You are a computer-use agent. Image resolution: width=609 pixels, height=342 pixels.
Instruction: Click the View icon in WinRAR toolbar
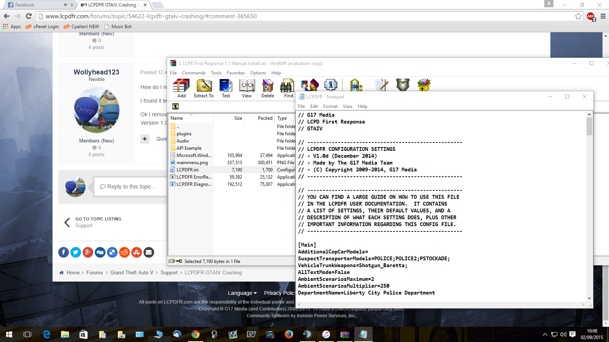coord(247,88)
